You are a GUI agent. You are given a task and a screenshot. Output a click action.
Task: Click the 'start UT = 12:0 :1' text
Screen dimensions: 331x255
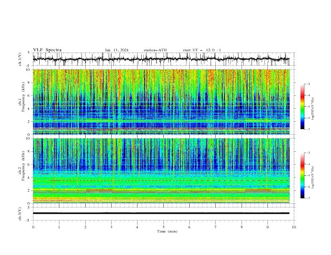[x=202, y=50]
